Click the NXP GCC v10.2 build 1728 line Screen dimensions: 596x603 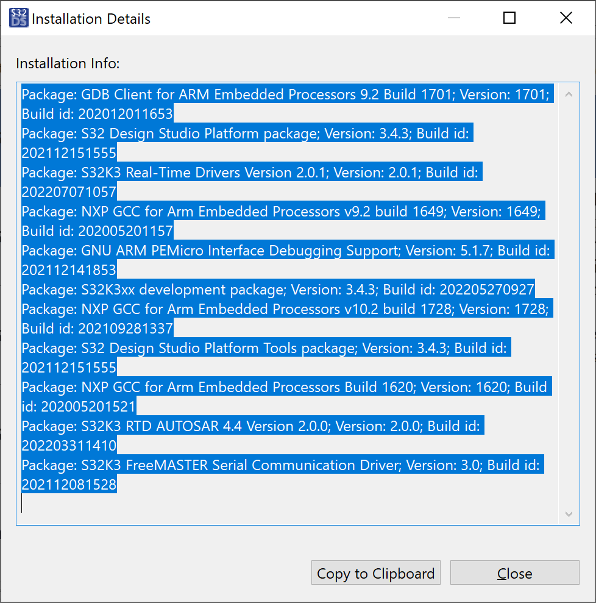pyautogui.click(x=287, y=309)
